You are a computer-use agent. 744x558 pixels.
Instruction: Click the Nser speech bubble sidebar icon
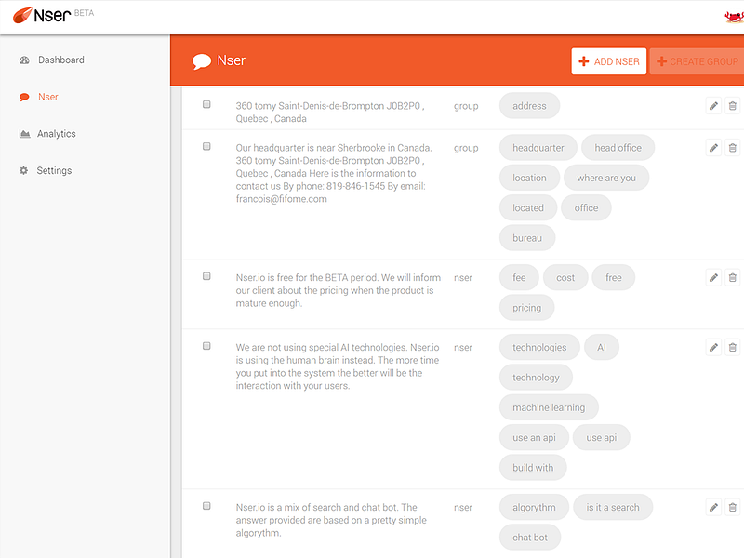[24, 98]
